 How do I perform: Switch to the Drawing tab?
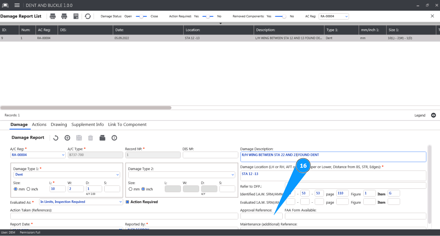59,125
